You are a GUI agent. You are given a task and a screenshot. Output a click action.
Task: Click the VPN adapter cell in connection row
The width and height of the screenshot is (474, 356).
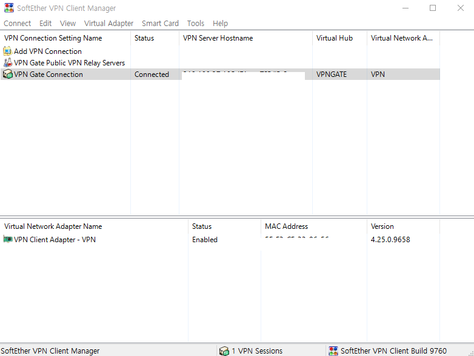tap(378, 74)
